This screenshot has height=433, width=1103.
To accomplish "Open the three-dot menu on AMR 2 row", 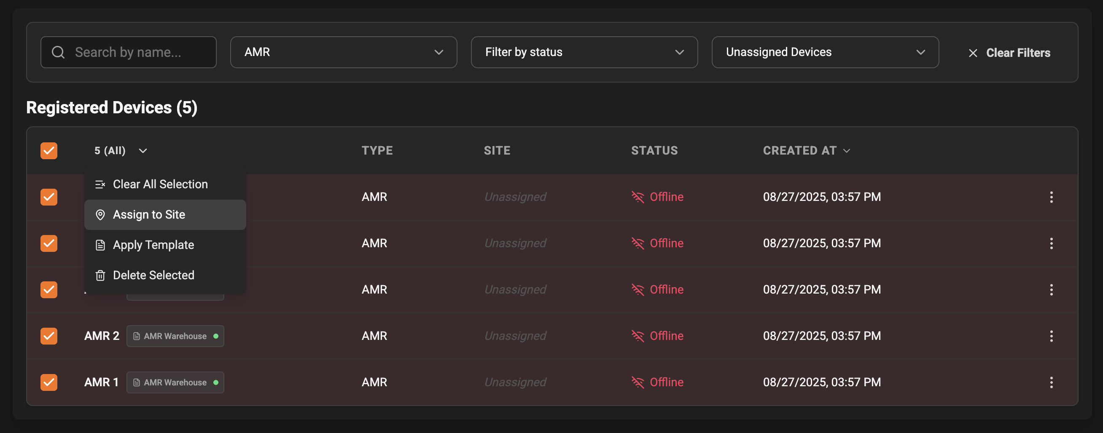I will (x=1052, y=336).
